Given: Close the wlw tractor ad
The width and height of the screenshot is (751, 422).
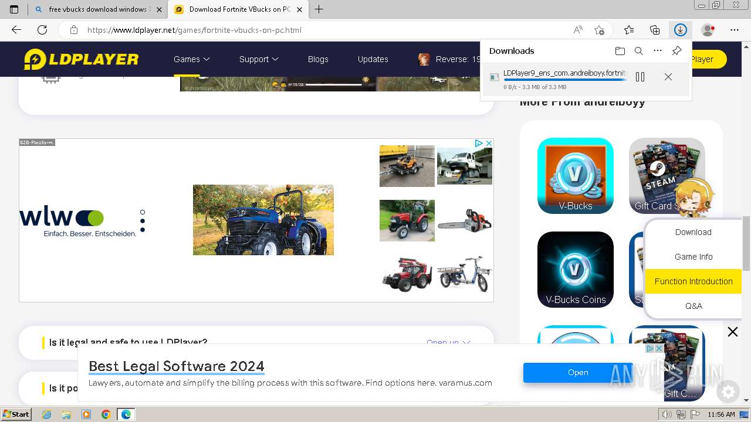Looking at the screenshot, I should tap(489, 143).
